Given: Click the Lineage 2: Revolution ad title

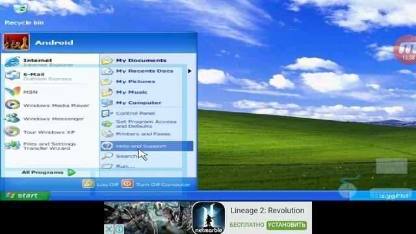Looking at the screenshot, I should [x=267, y=211].
